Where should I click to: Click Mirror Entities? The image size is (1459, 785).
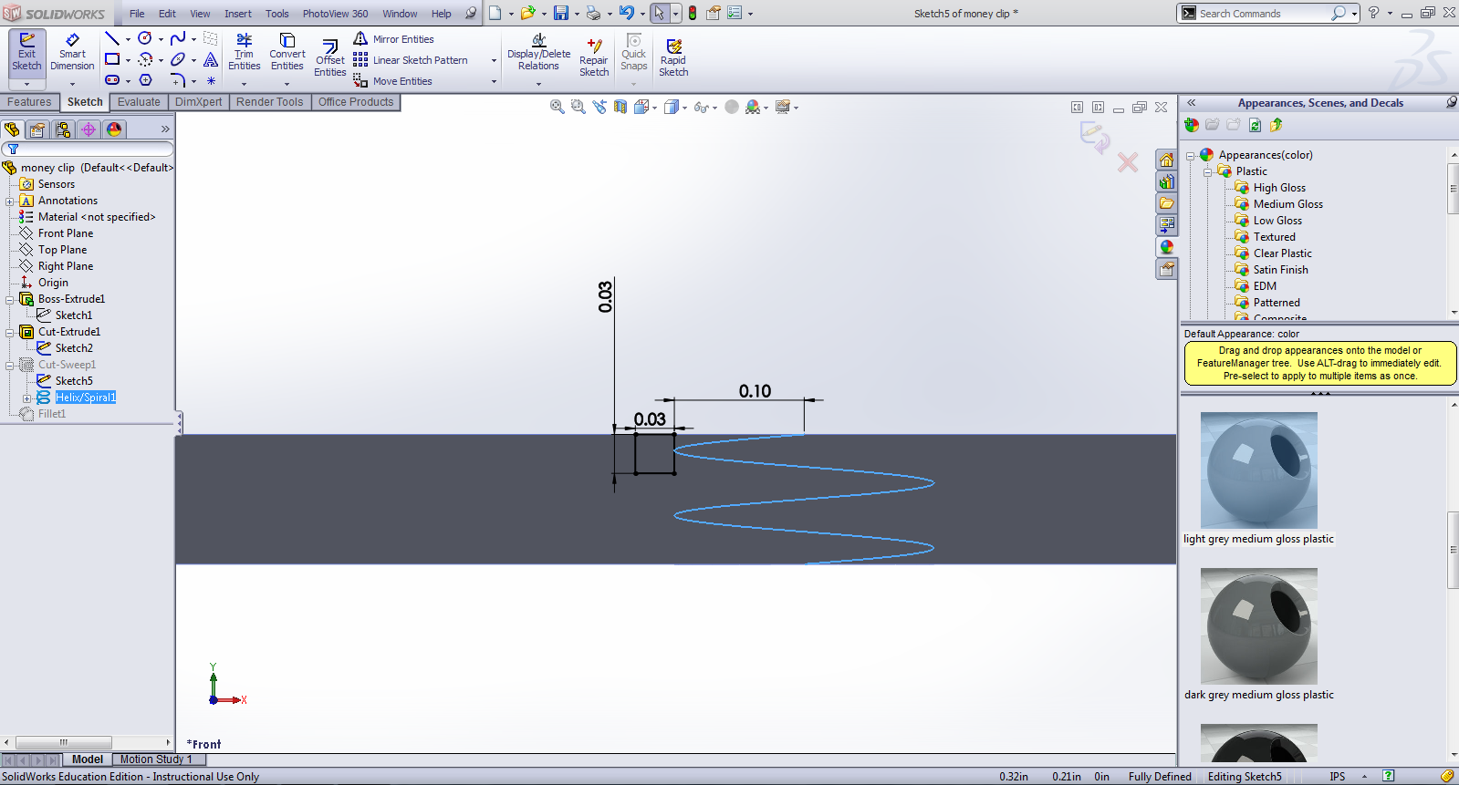tap(393, 39)
